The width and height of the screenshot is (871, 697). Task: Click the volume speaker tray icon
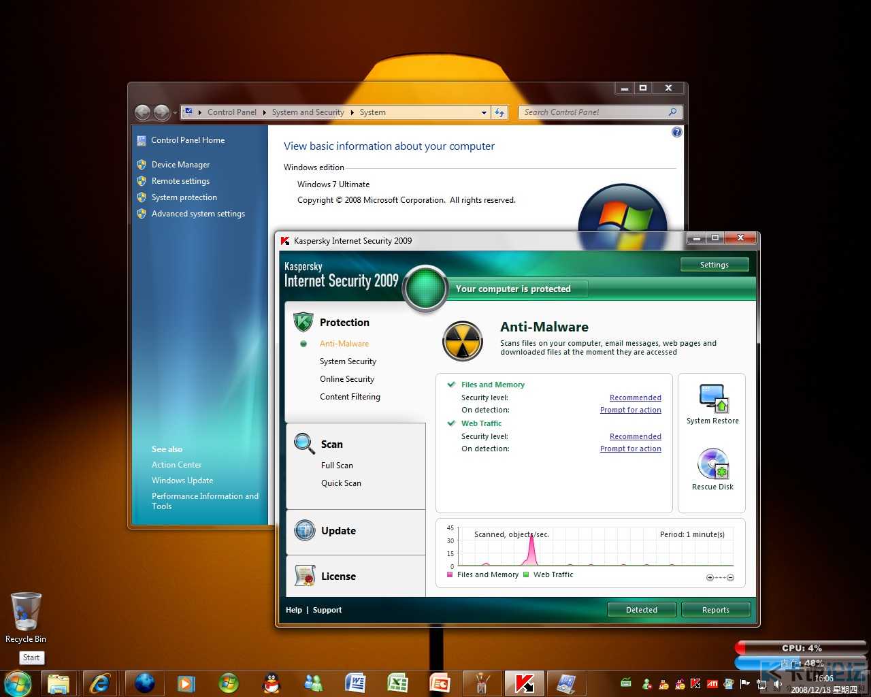[x=778, y=683]
